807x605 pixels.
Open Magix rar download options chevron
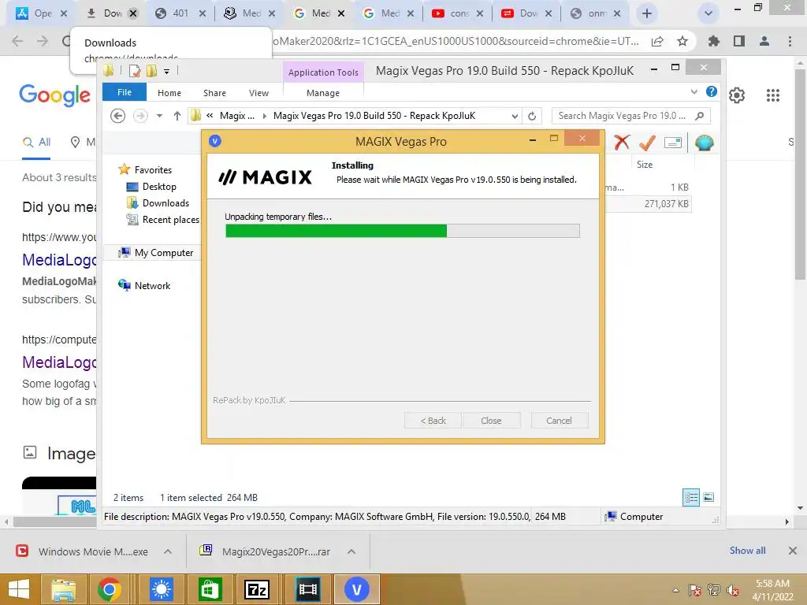point(351,551)
